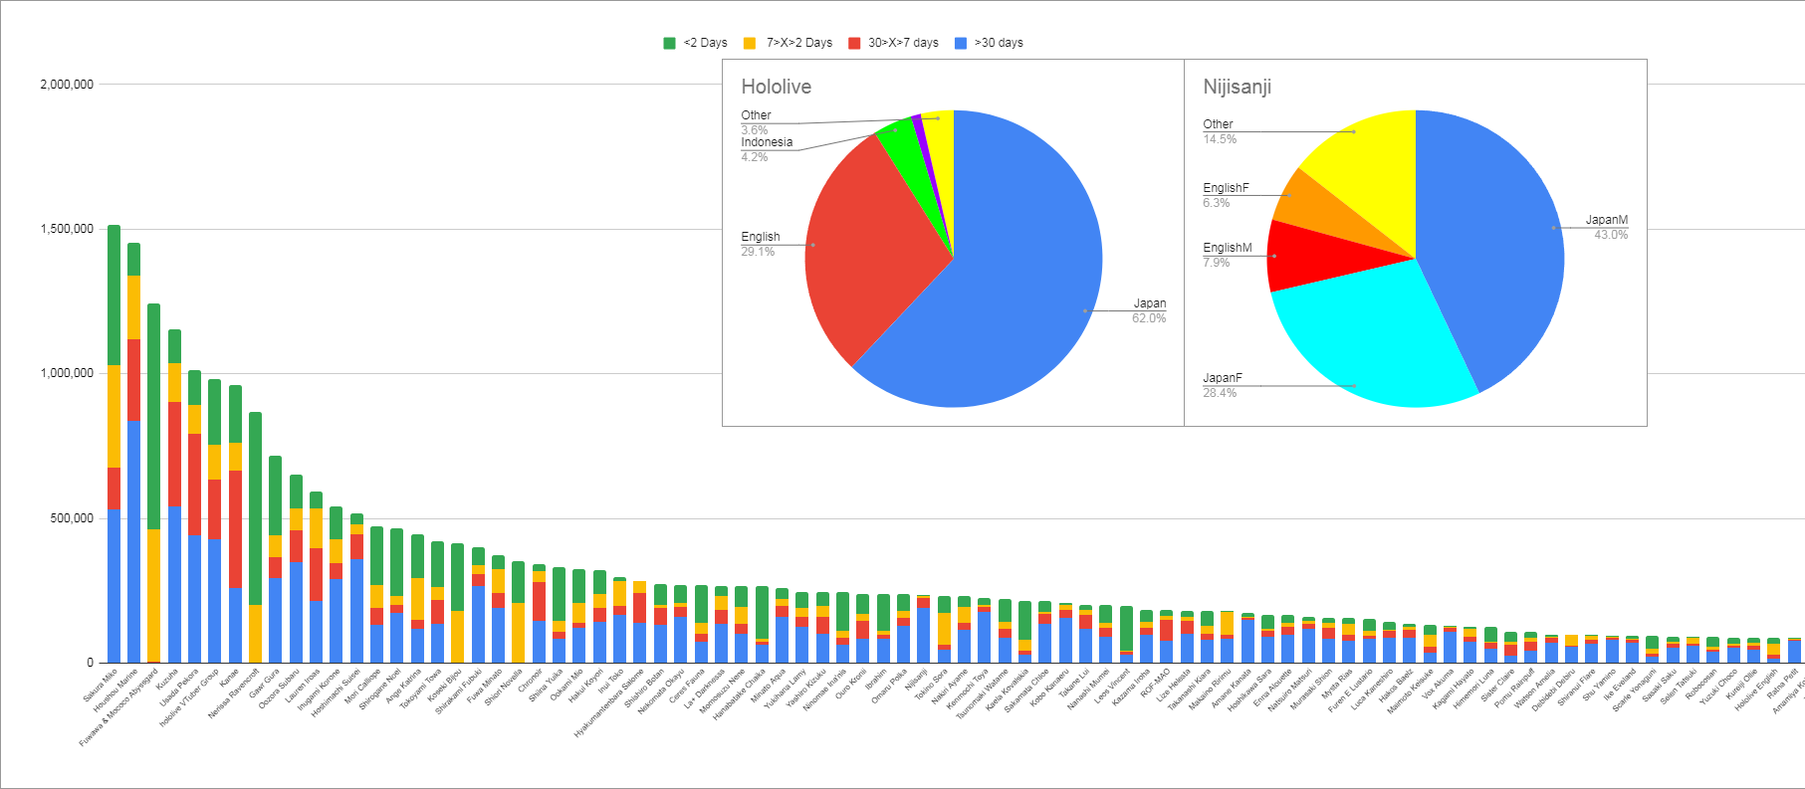Viewport: 1805px width, 789px height.
Task: Click the 'Hyakumantenbara Salome' axis label
Action: tap(609, 702)
